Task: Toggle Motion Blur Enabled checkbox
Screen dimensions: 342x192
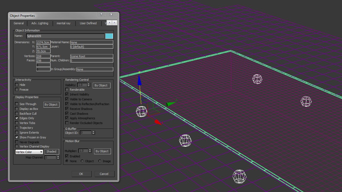Action: pos(67,156)
